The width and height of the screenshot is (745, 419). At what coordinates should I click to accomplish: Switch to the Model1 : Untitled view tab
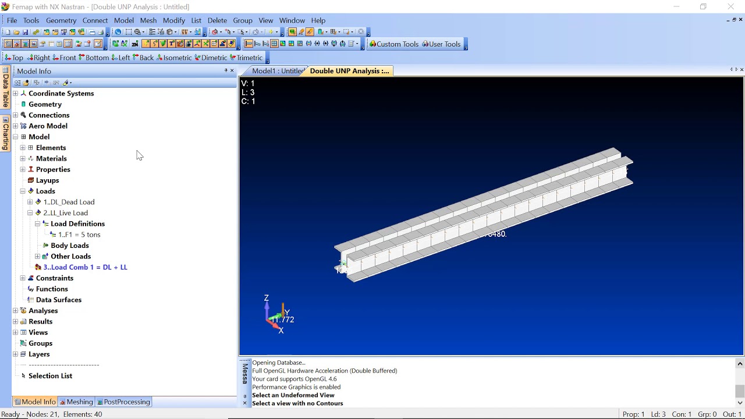276,71
